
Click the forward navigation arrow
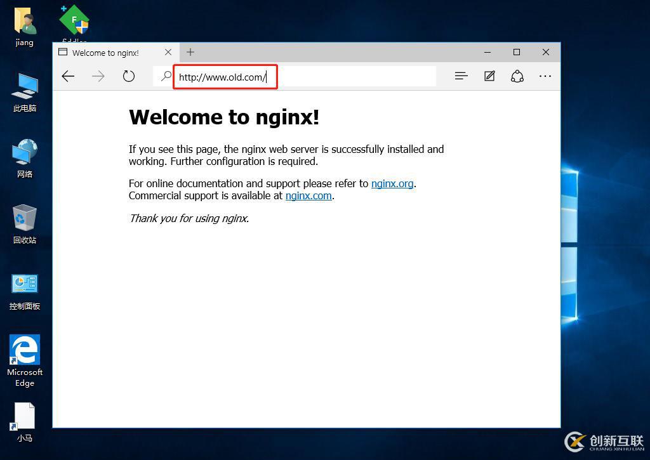pos(98,76)
